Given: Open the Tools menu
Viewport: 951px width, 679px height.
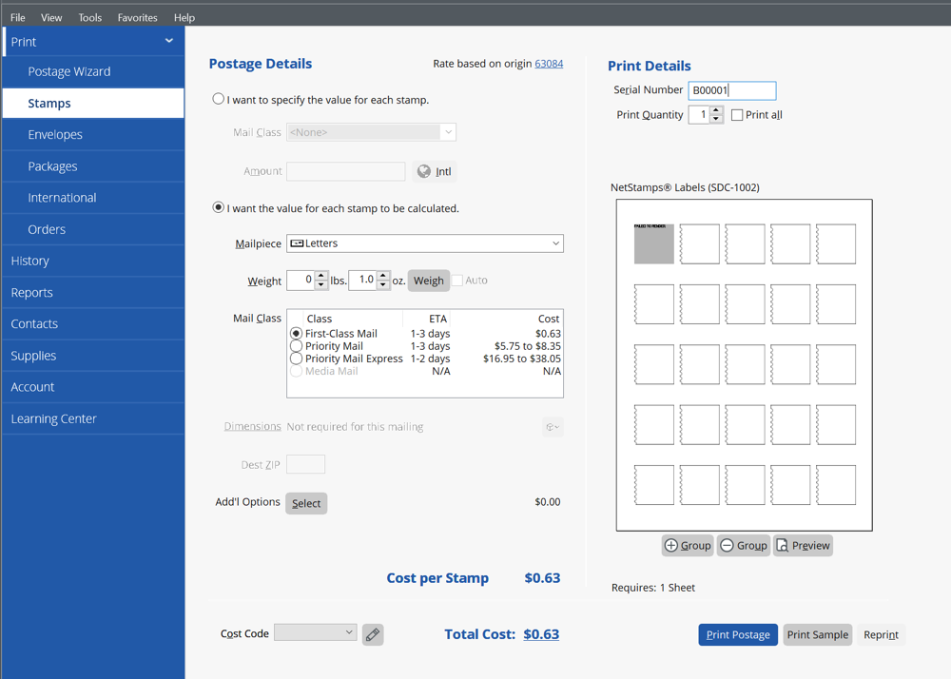Looking at the screenshot, I should click(x=90, y=17).
